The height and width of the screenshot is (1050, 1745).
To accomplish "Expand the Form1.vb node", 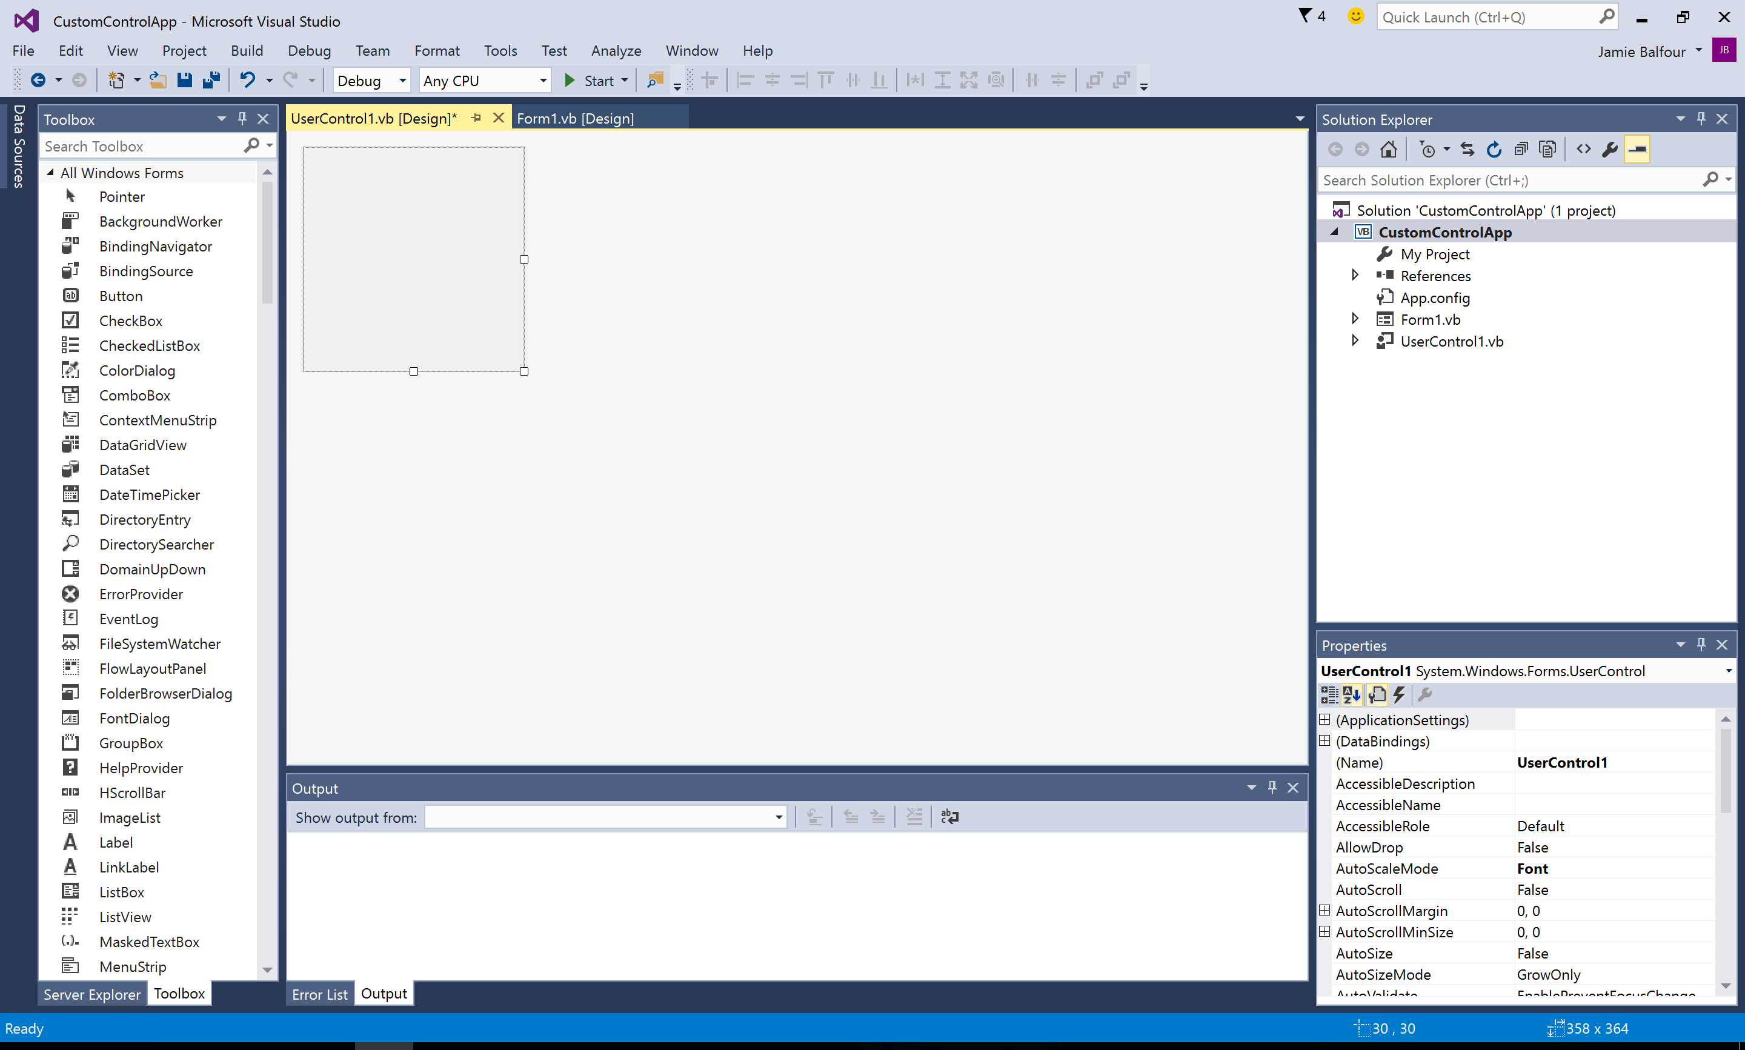I will 1355,319.
